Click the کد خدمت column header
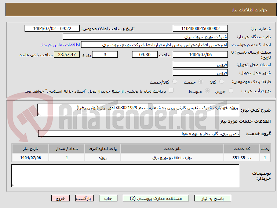This screenshot has width=277, height=208. coord(242,149)
